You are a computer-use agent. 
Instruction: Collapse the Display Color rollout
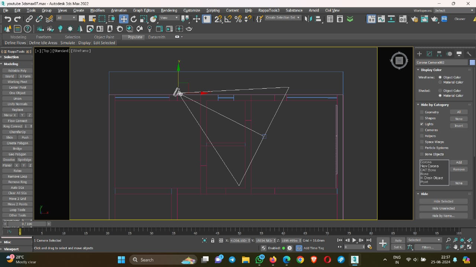[431, 70]
